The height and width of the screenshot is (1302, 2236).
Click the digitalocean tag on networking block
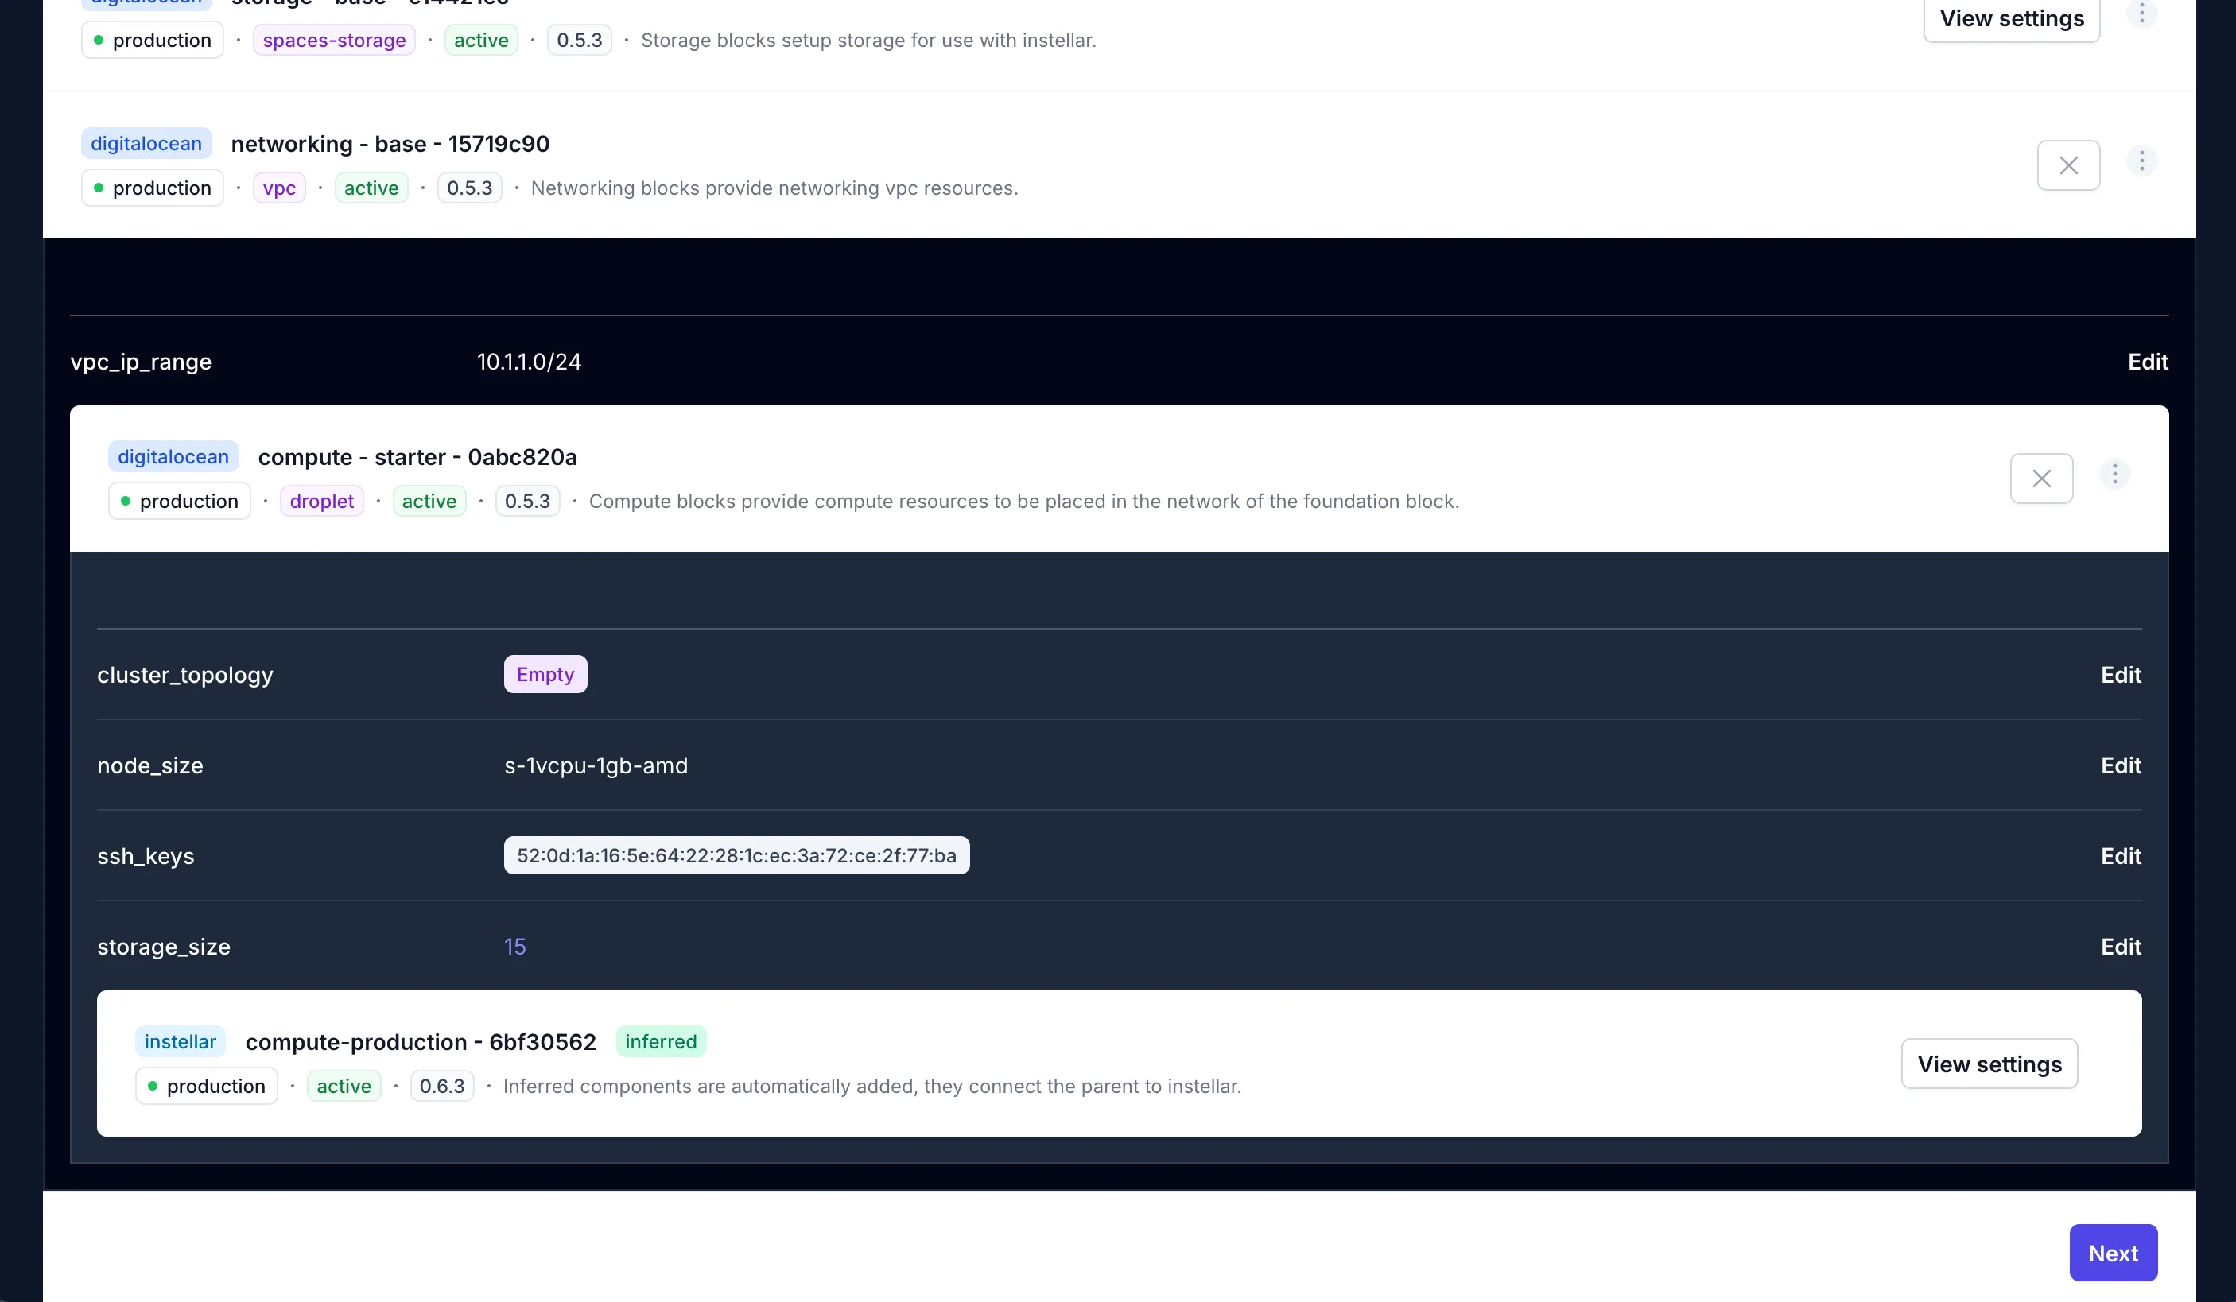[x=146, y=142]
